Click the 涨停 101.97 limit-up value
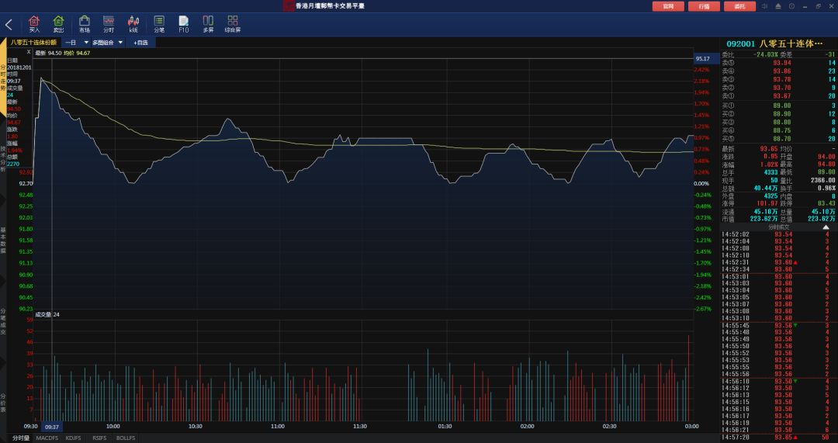838x443 pixels. coord(767,203)
